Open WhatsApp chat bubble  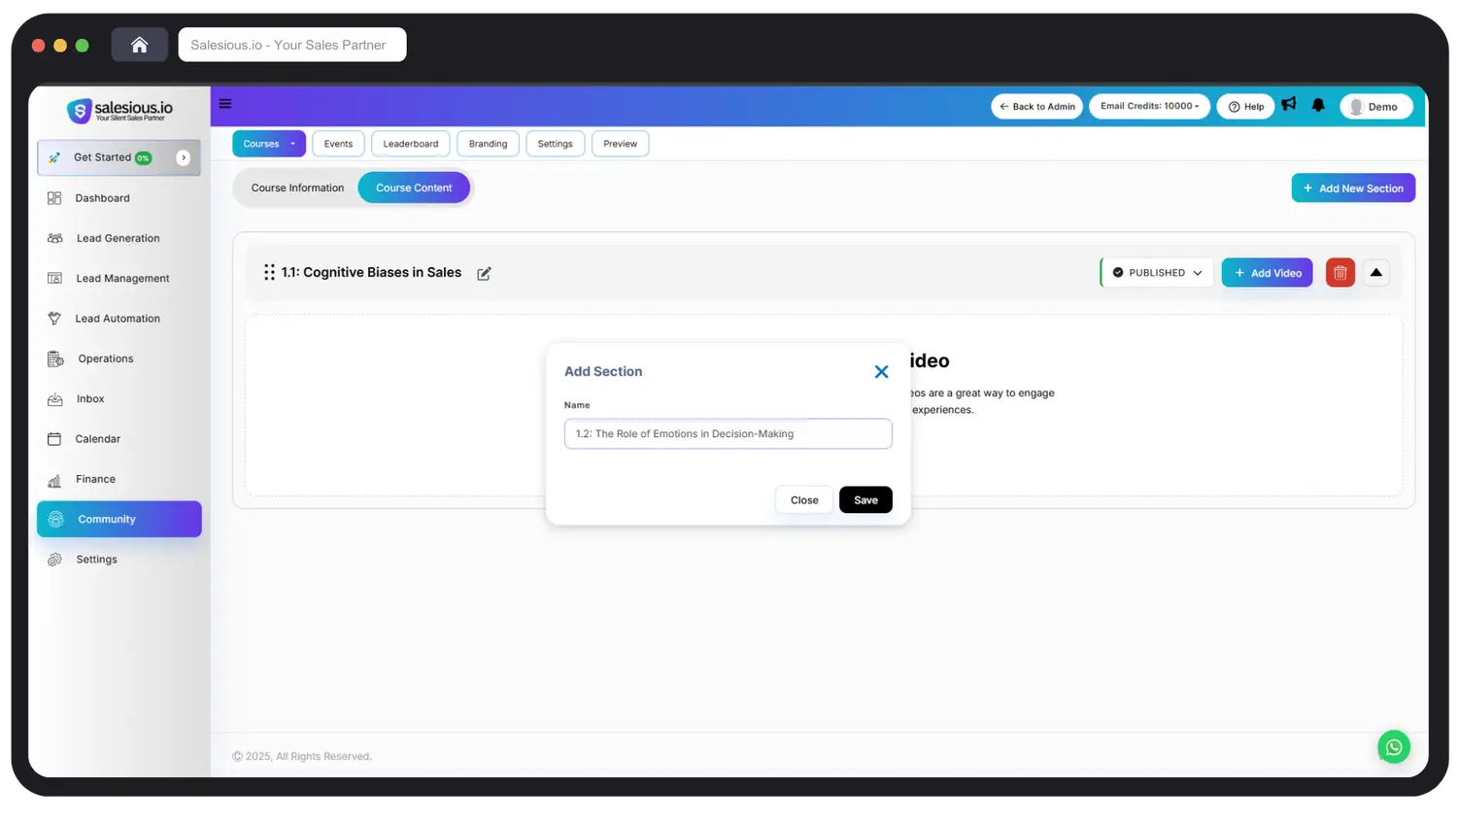tap(1393, 747)
